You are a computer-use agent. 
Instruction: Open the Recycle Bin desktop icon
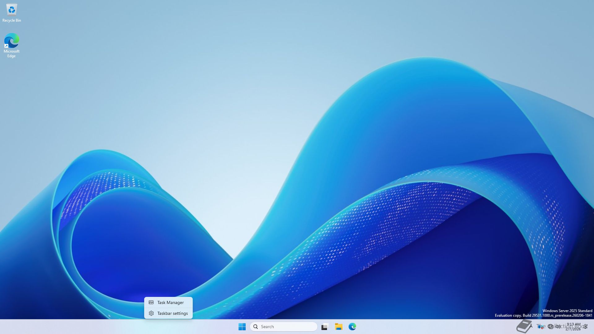[x=12, y=10]
